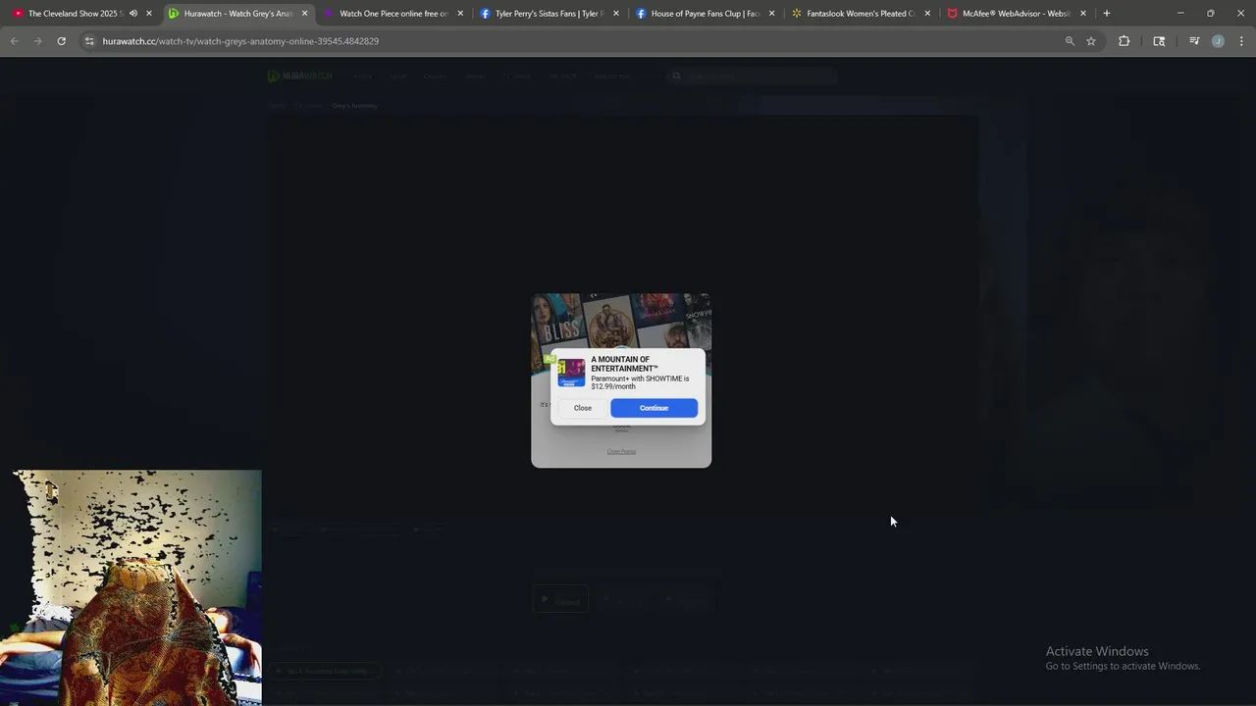Open the Chrome three-dot menu
The height and width of the screenshot is (706, 1256).
(x=1242, y=41)
